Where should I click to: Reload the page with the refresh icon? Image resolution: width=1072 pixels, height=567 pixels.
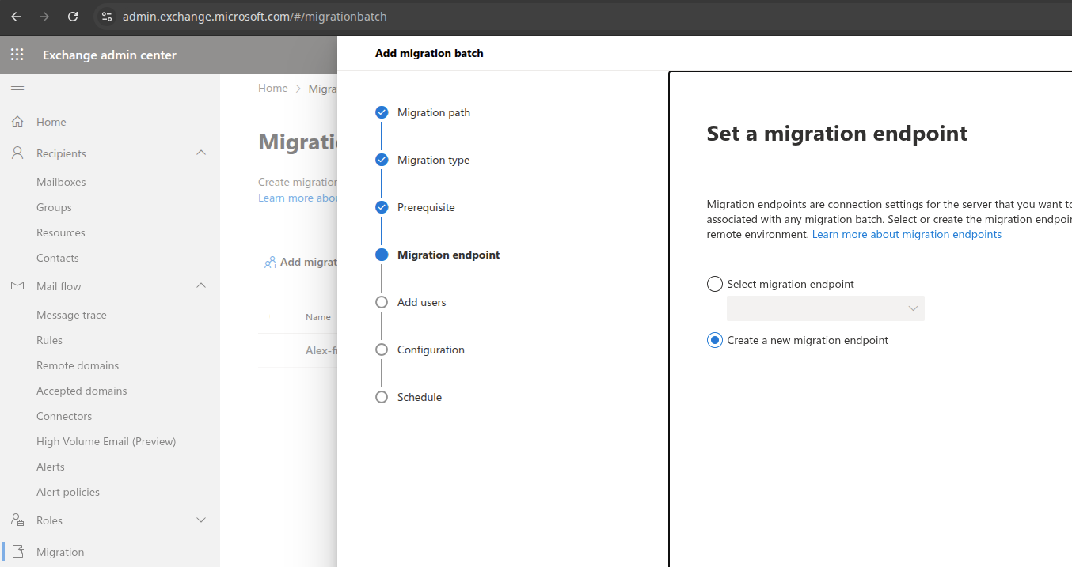pos(73,16)
